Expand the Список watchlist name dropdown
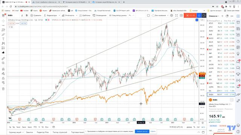The height and width of the screenshot is (135, 241). tap(214, 16)
